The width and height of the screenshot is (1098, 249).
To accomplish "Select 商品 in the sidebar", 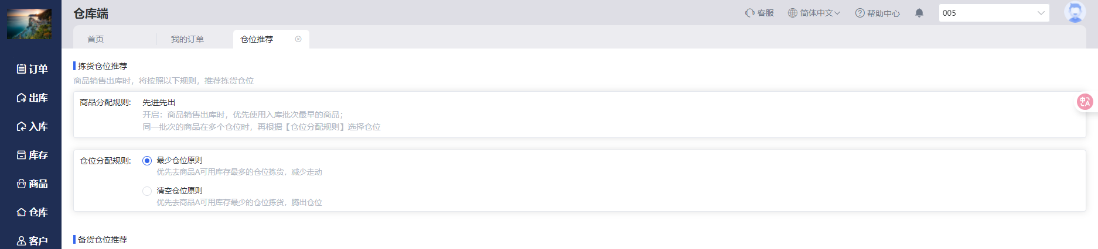I will (x=32, y=184).
